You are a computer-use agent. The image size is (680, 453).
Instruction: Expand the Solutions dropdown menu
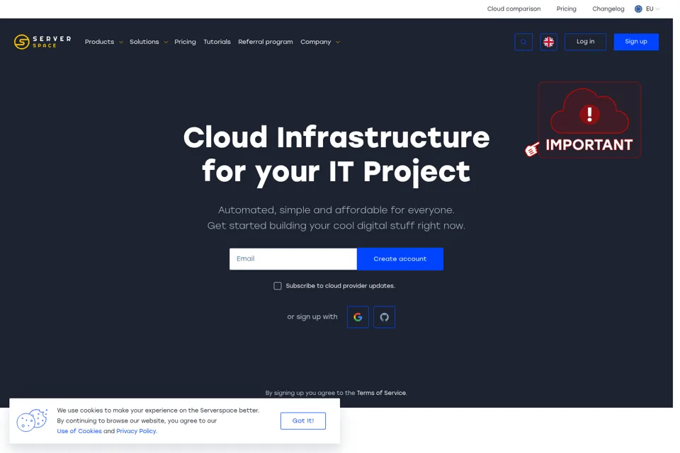click(148, 42)
